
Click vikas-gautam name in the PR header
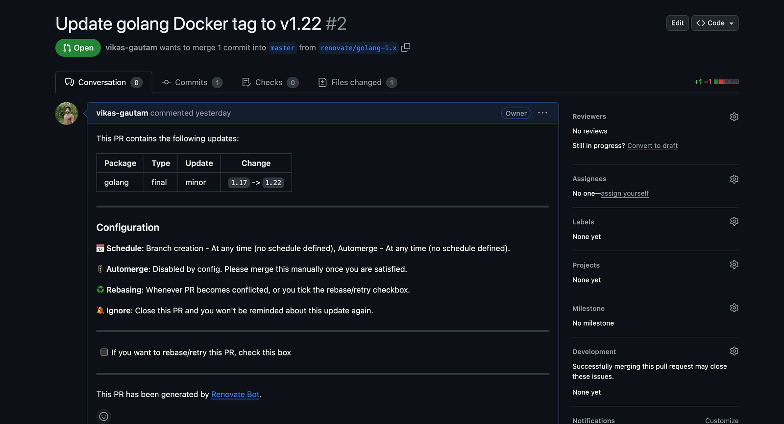point(131,47)
